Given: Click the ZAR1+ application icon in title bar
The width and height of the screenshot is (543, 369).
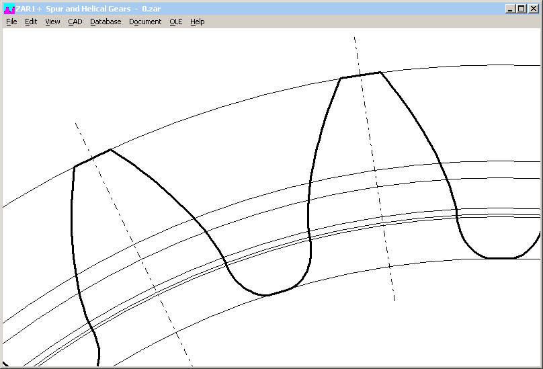Looking at the screenshot, I should [9, 9].
